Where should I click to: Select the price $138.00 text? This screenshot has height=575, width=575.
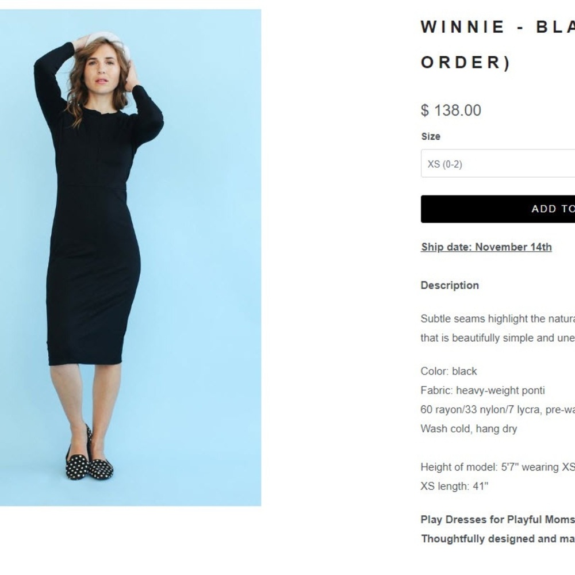451,110
